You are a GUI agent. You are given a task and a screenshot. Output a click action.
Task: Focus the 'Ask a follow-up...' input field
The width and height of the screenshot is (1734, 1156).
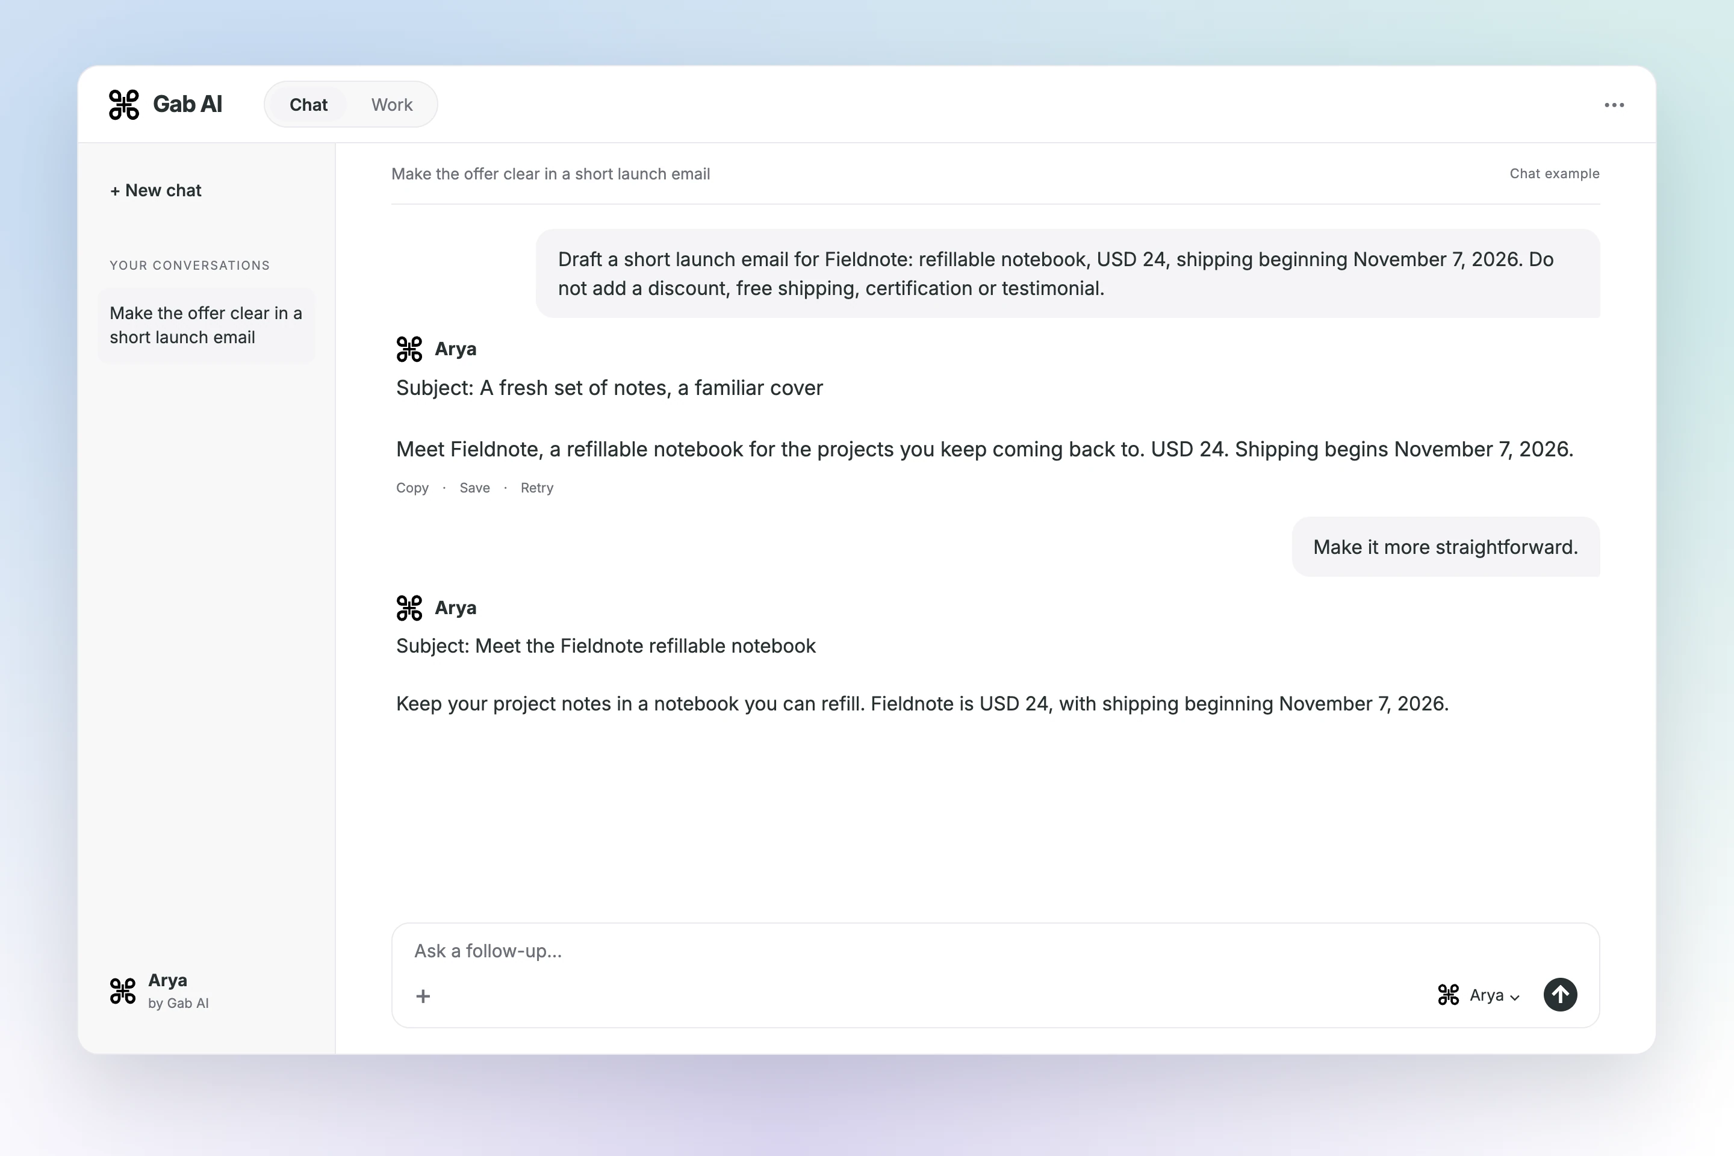pos(995,951)
